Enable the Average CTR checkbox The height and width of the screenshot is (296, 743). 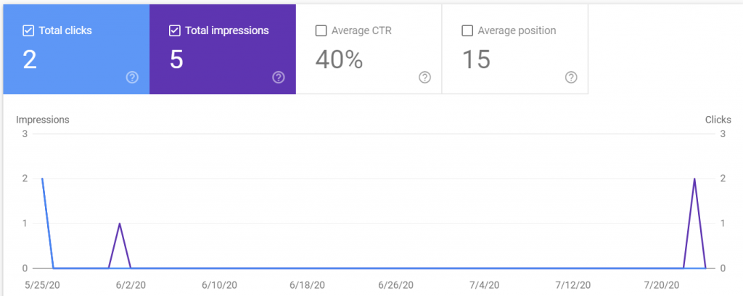tap(321, 31)
